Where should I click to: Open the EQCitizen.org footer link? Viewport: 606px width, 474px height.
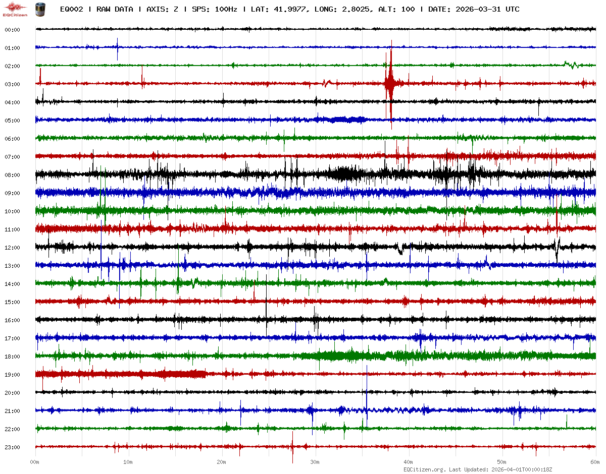click(x=425, y=469)
